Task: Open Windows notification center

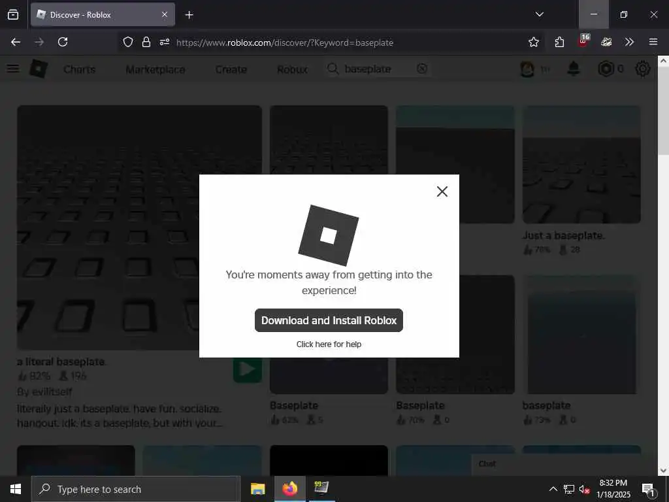Action: coord(648,489)
